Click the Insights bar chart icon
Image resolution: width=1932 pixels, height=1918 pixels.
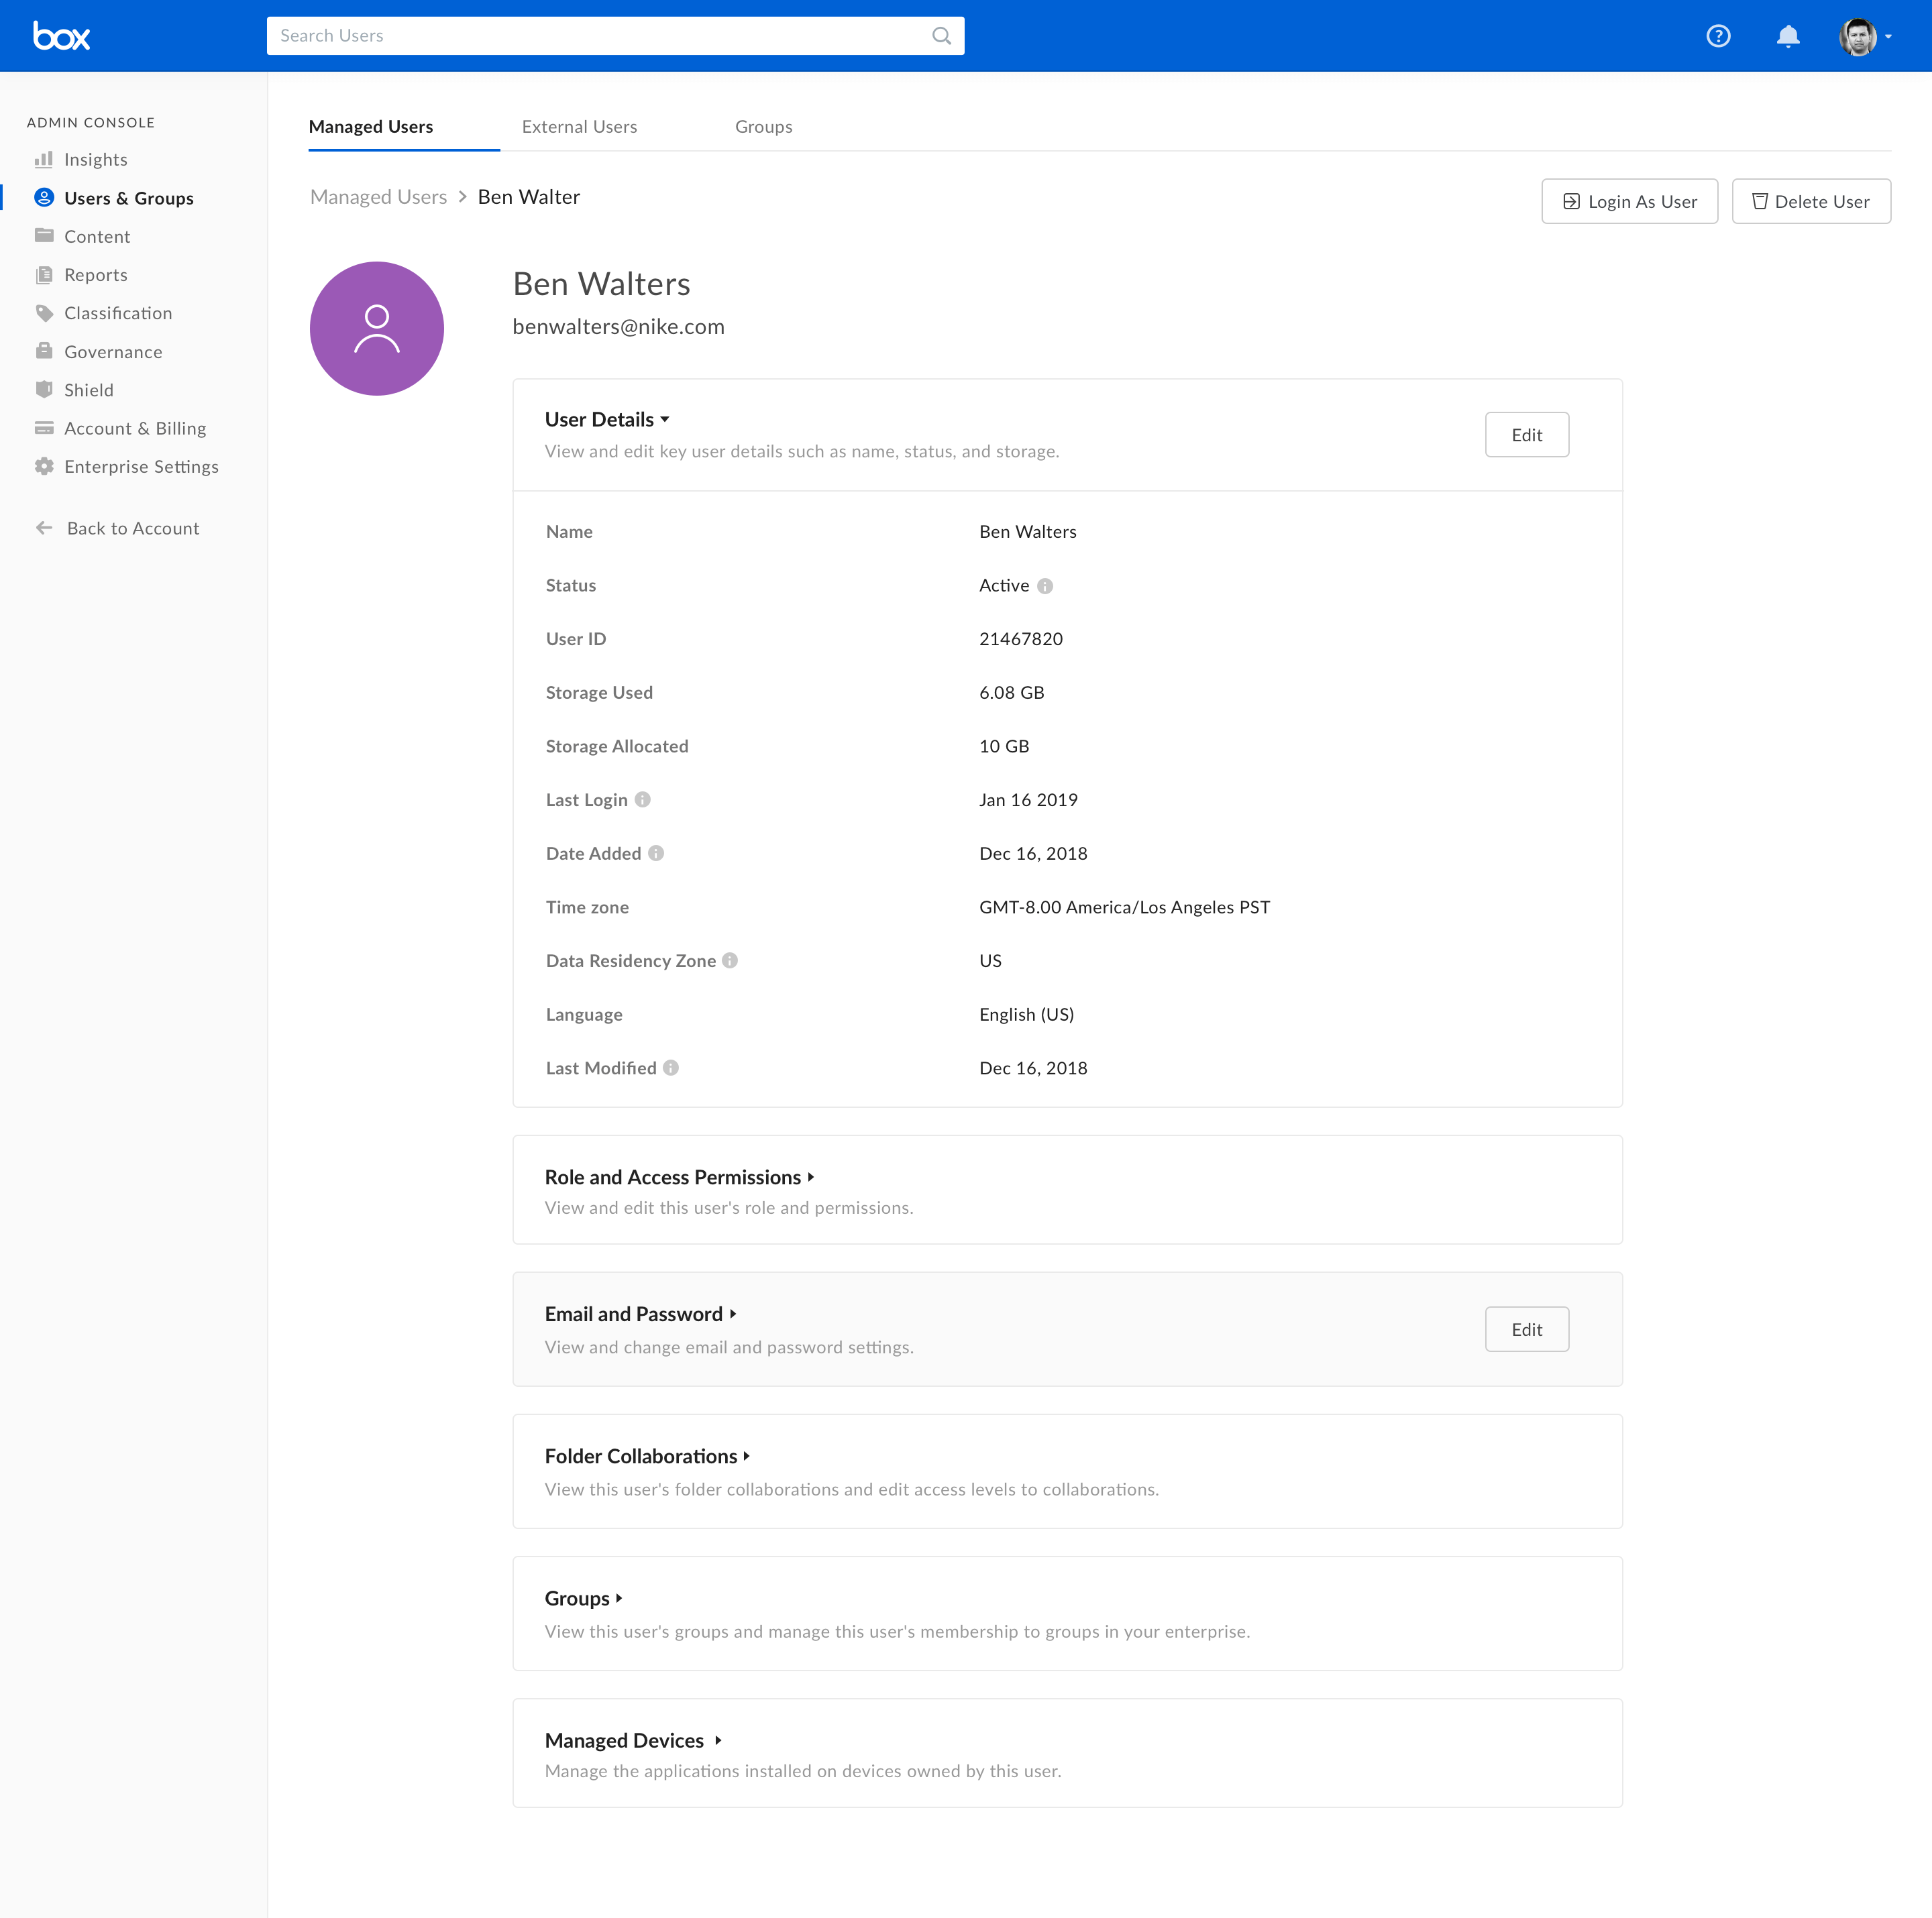pyautogui.click(x=44, y=159)
